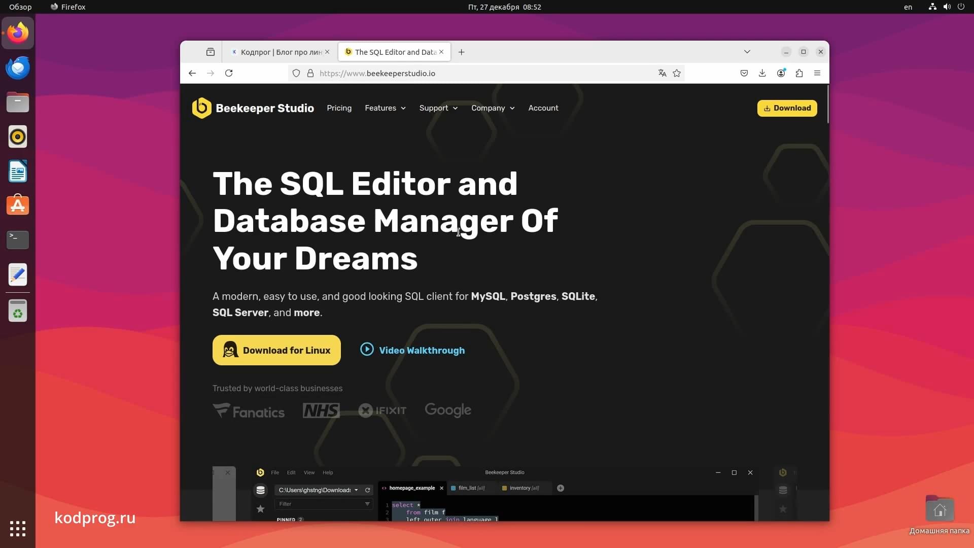Close the Кодпрог blog tab
This screenshot has width=974, height=548.
click(x=327, y=52)
